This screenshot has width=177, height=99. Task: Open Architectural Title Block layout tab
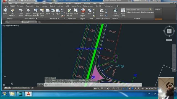(x=21, y=88)
